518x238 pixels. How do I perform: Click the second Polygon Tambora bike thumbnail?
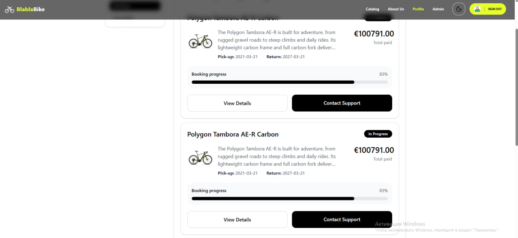200,157
